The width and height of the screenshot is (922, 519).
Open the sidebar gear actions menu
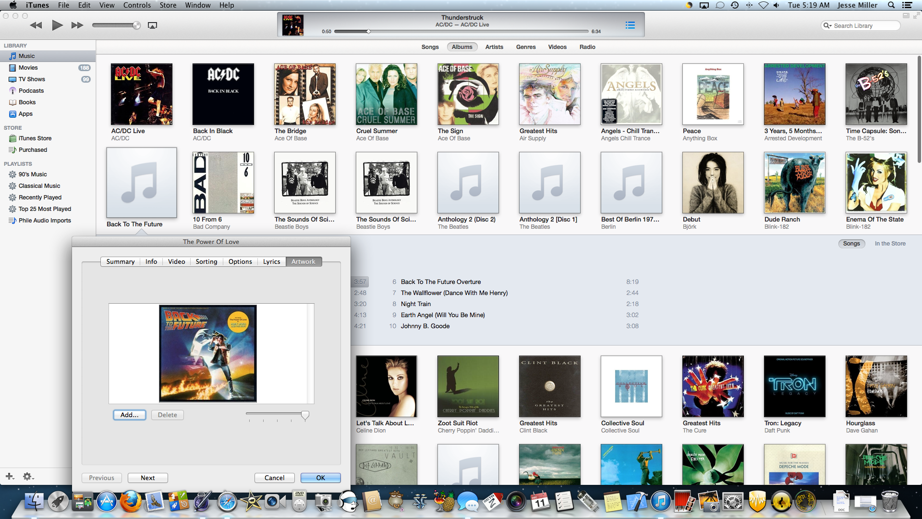pyautogui.click(x=28, y=476)
